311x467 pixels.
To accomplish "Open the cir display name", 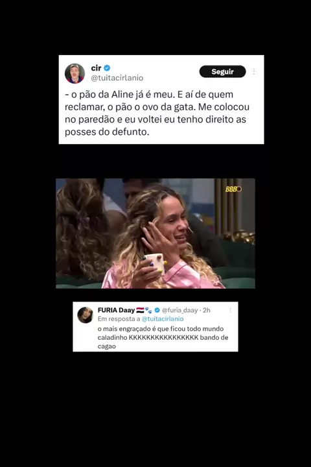I will (96, 68).
